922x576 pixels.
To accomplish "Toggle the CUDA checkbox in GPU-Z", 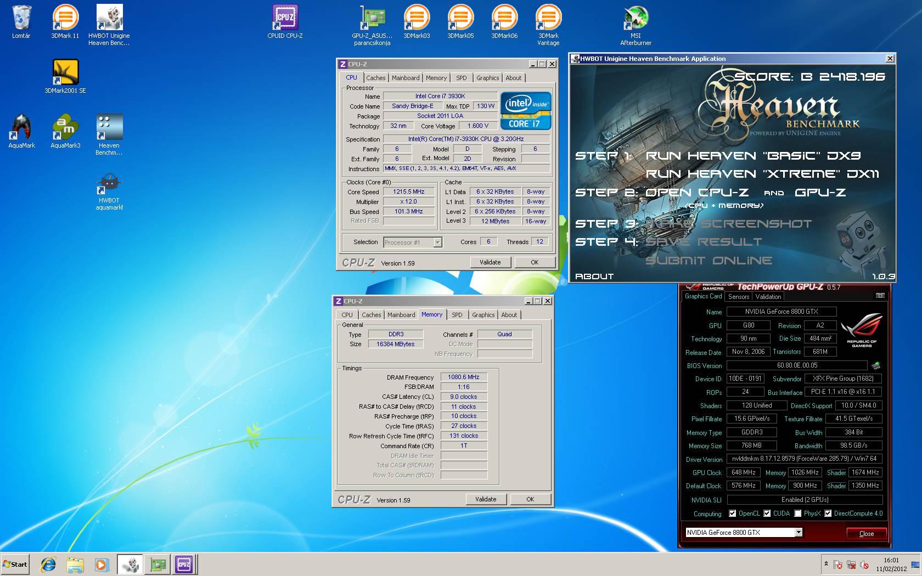I will [x=767, y=513].
